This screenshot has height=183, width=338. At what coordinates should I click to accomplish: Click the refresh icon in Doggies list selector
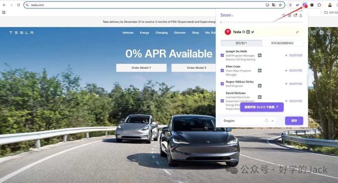click(x=267, y=121)
